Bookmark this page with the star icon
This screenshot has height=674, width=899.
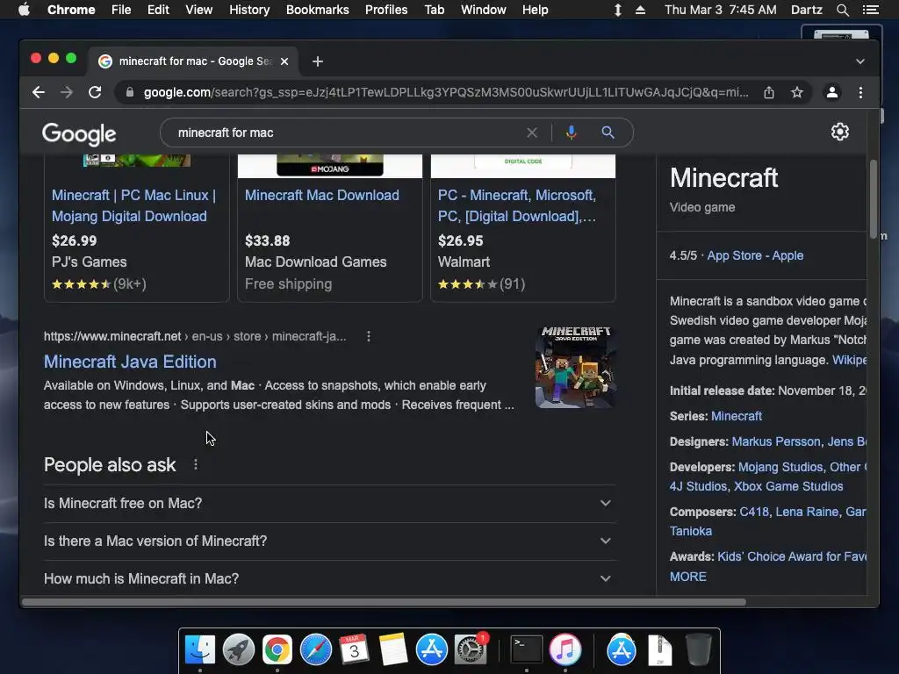[x=797, y=92]
